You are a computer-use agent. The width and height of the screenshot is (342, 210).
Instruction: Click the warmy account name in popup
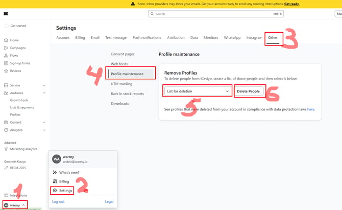click(68, 157)
